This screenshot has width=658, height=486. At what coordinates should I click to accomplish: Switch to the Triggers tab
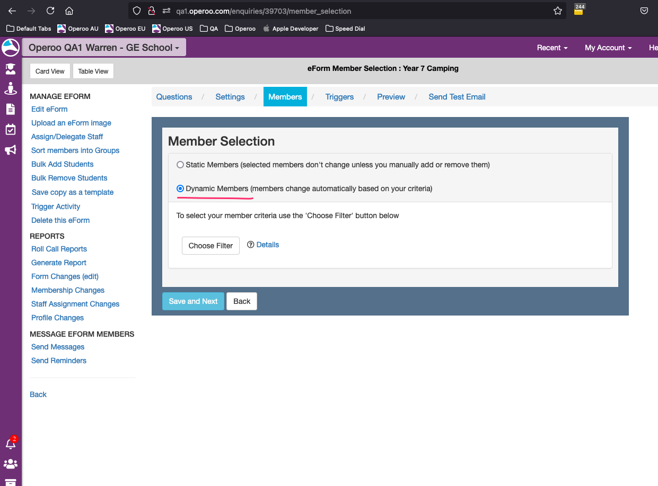pos(339,97)
